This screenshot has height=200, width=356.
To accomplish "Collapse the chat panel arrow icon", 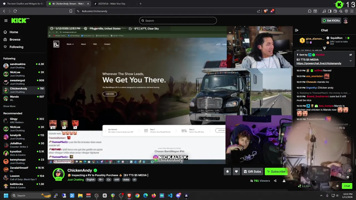I will (296, 30).
